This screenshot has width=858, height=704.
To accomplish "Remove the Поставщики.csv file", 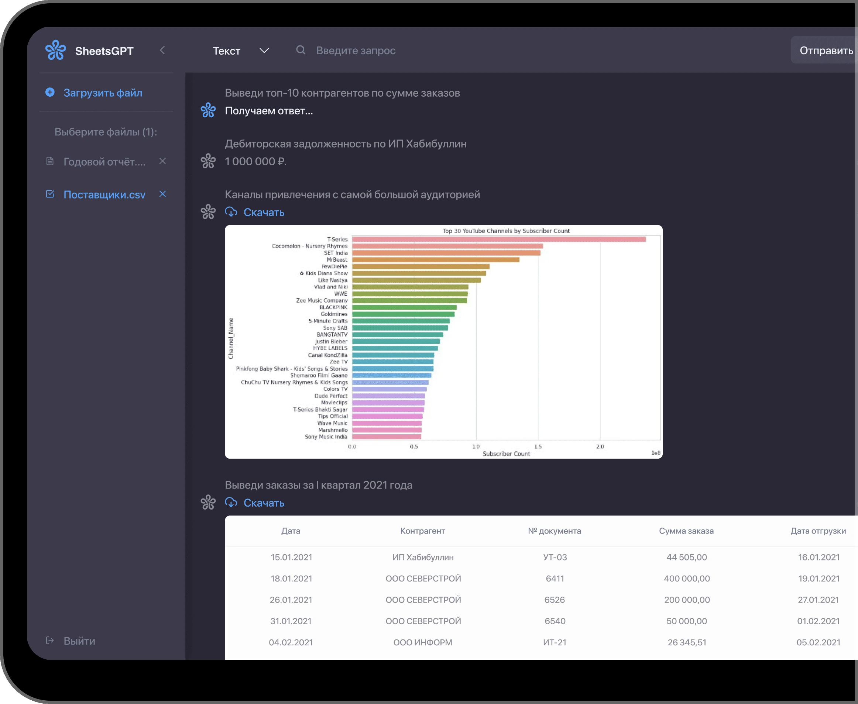I will coord(163,194).
